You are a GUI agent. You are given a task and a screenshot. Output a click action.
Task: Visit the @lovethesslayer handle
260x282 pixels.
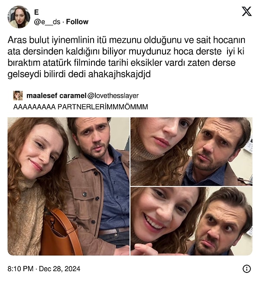(113, 96)
